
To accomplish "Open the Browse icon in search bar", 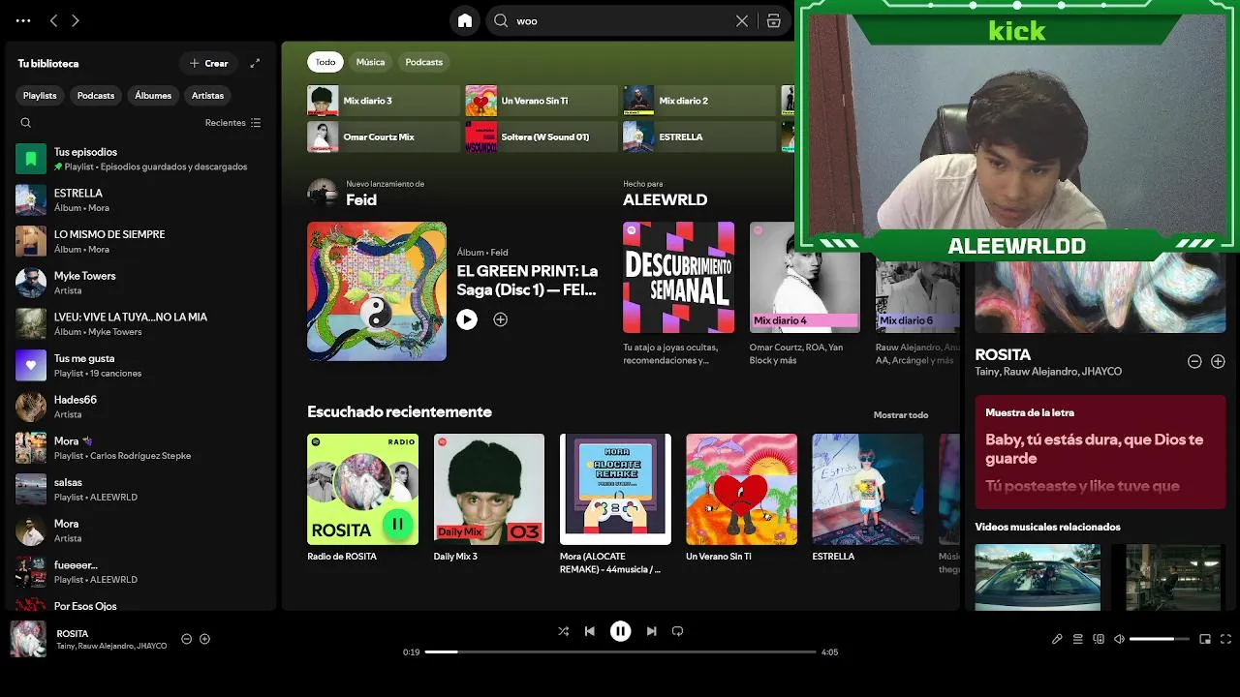I will [773, 20].
